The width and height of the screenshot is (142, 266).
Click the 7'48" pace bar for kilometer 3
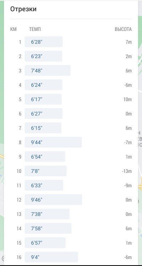(48, 70)
